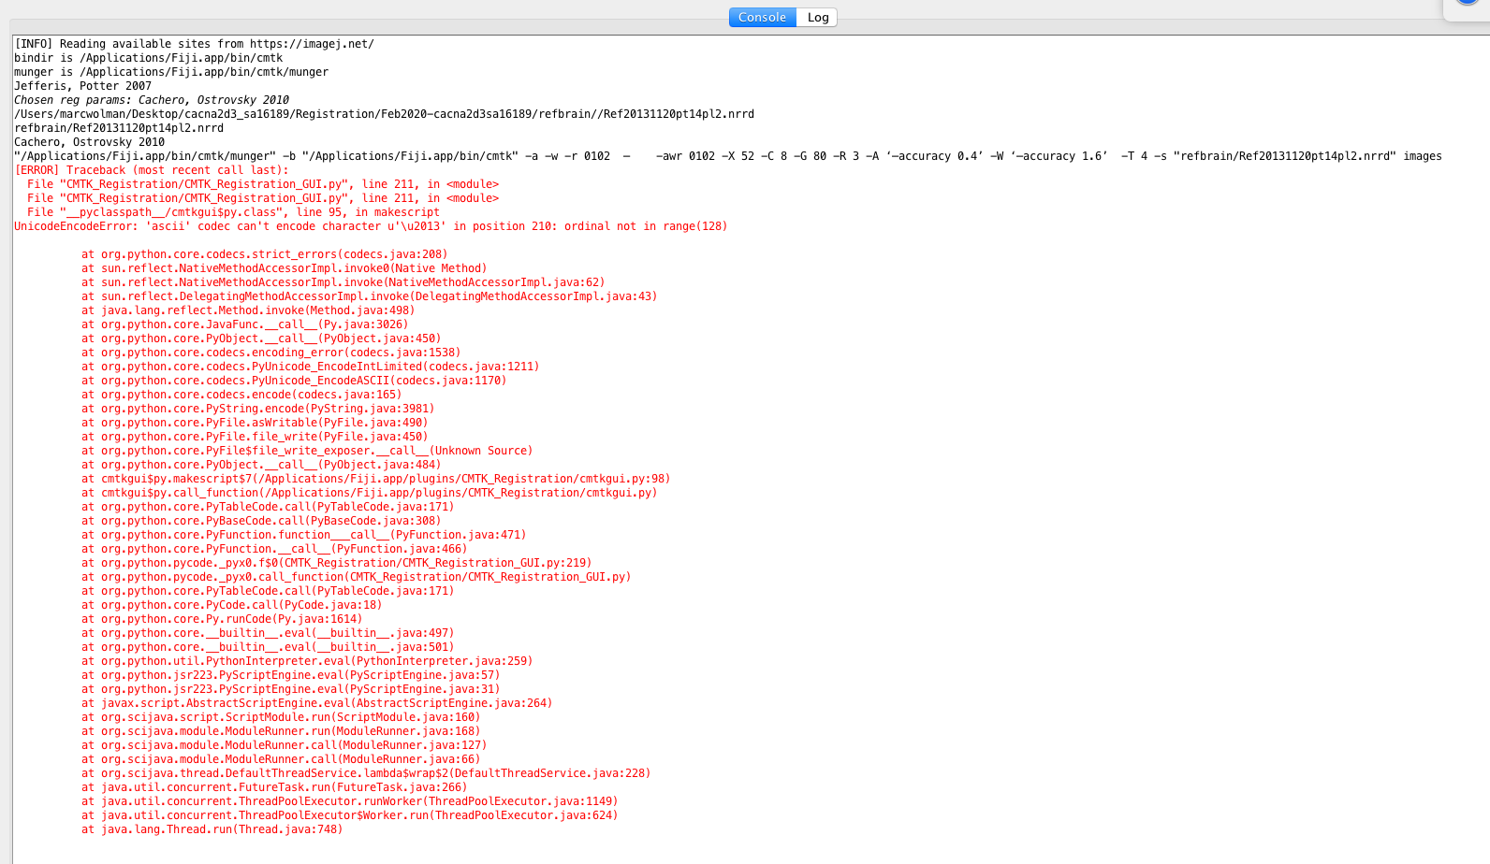Viewport: 1490px width, 864px height.
Task: Click the codecs.strict_errors stack trace line
Action: pos(264,254)
